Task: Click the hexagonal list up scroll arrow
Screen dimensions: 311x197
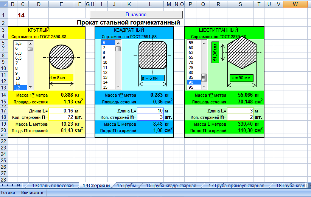Action: click(204, 43)
